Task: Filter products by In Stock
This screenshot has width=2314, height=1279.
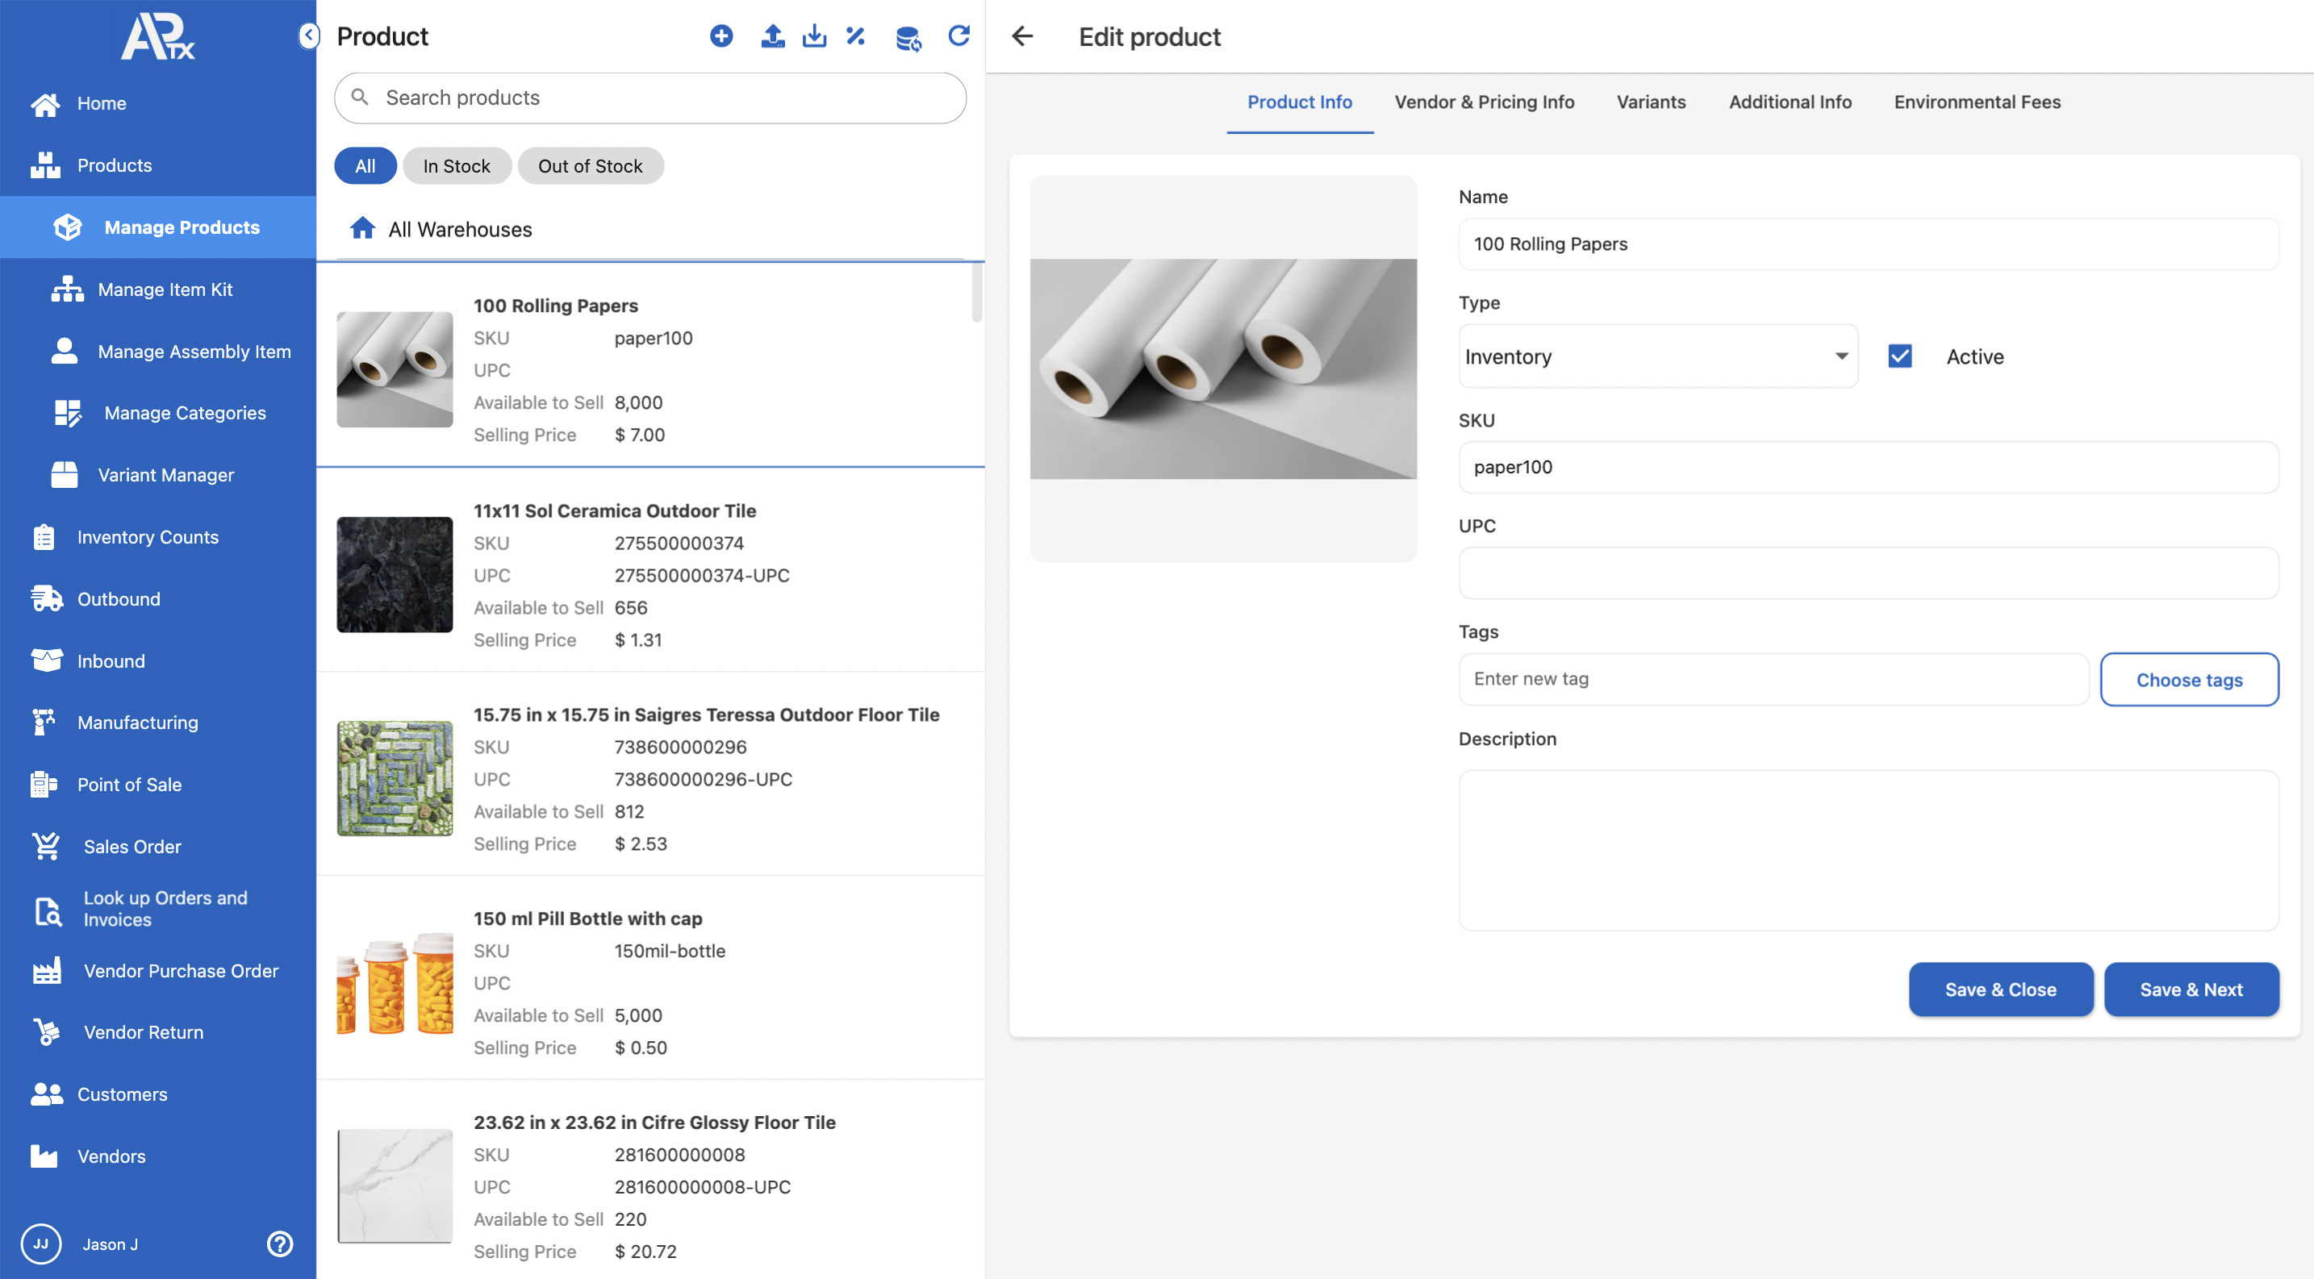Action: click(457, 166)
